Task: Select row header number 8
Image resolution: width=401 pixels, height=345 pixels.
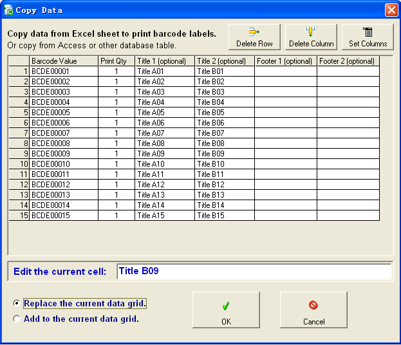Action: pyautogui.click(x=19, y=144)
